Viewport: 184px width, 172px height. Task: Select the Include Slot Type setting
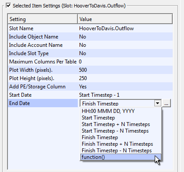click(x=43, y=53)
